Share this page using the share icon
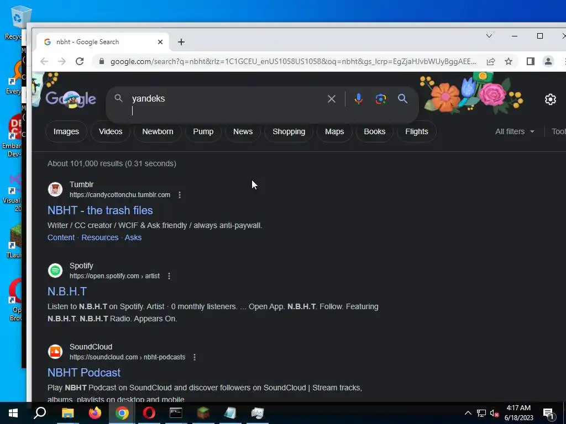Screen dimensions: 566x424 point(491,61)
